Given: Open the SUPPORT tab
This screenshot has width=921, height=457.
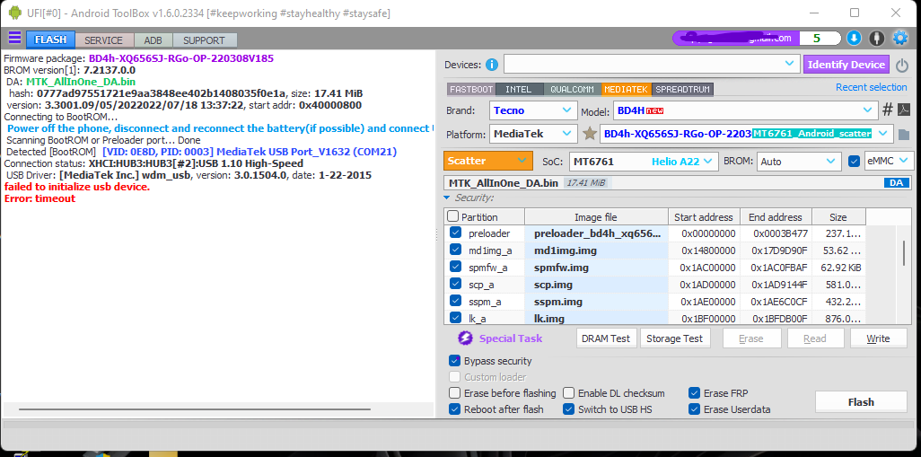Looking at the screenshot, I should pyautogui.click(x=204, y=40).
